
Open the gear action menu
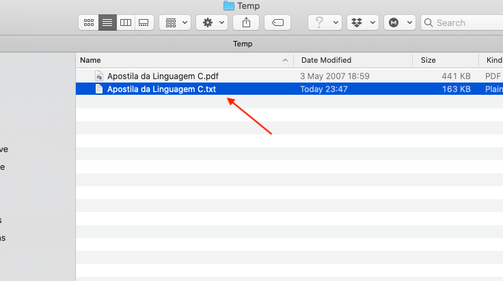213,23
